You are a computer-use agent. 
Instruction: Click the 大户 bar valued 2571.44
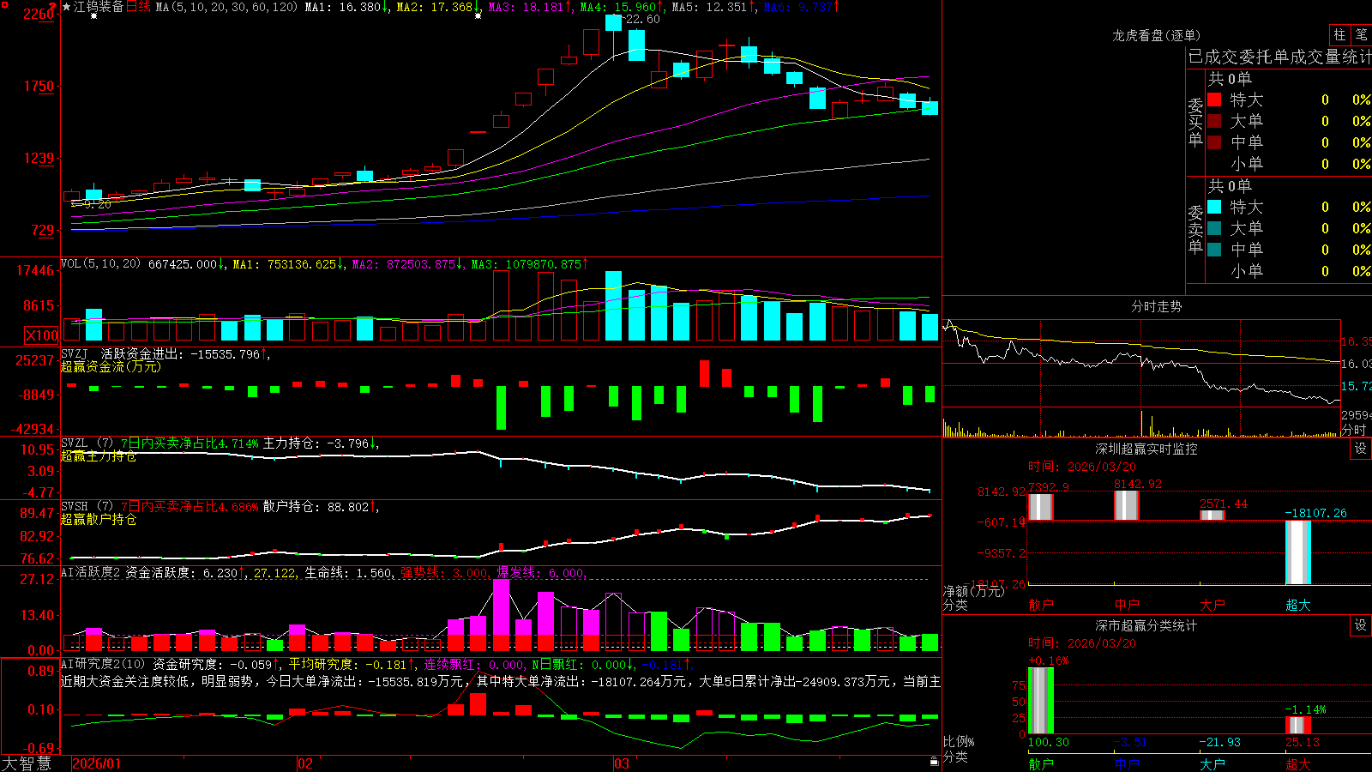point(1212,515)
